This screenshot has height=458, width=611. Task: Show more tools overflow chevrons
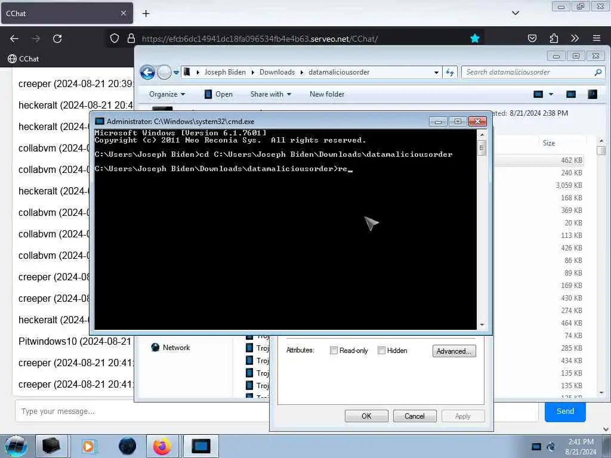pos(575,38)
